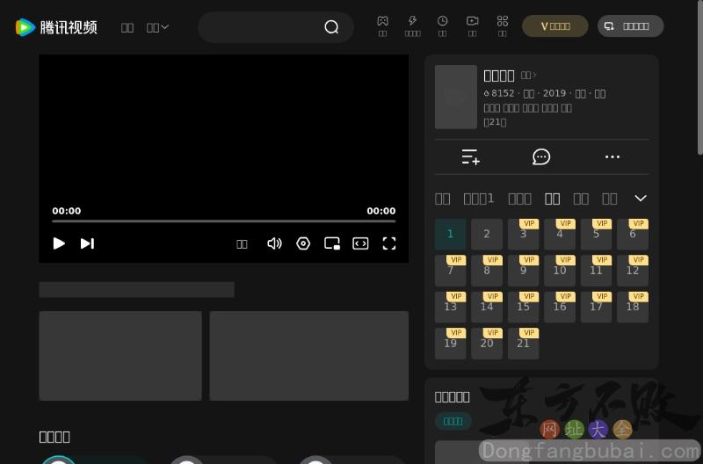Skip to the next episode
This screenshot has height=464, width=703.
click(87, 243)
